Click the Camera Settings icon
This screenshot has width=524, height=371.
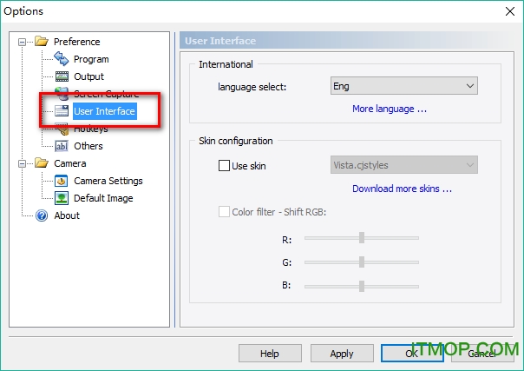(x=61, y=181)
